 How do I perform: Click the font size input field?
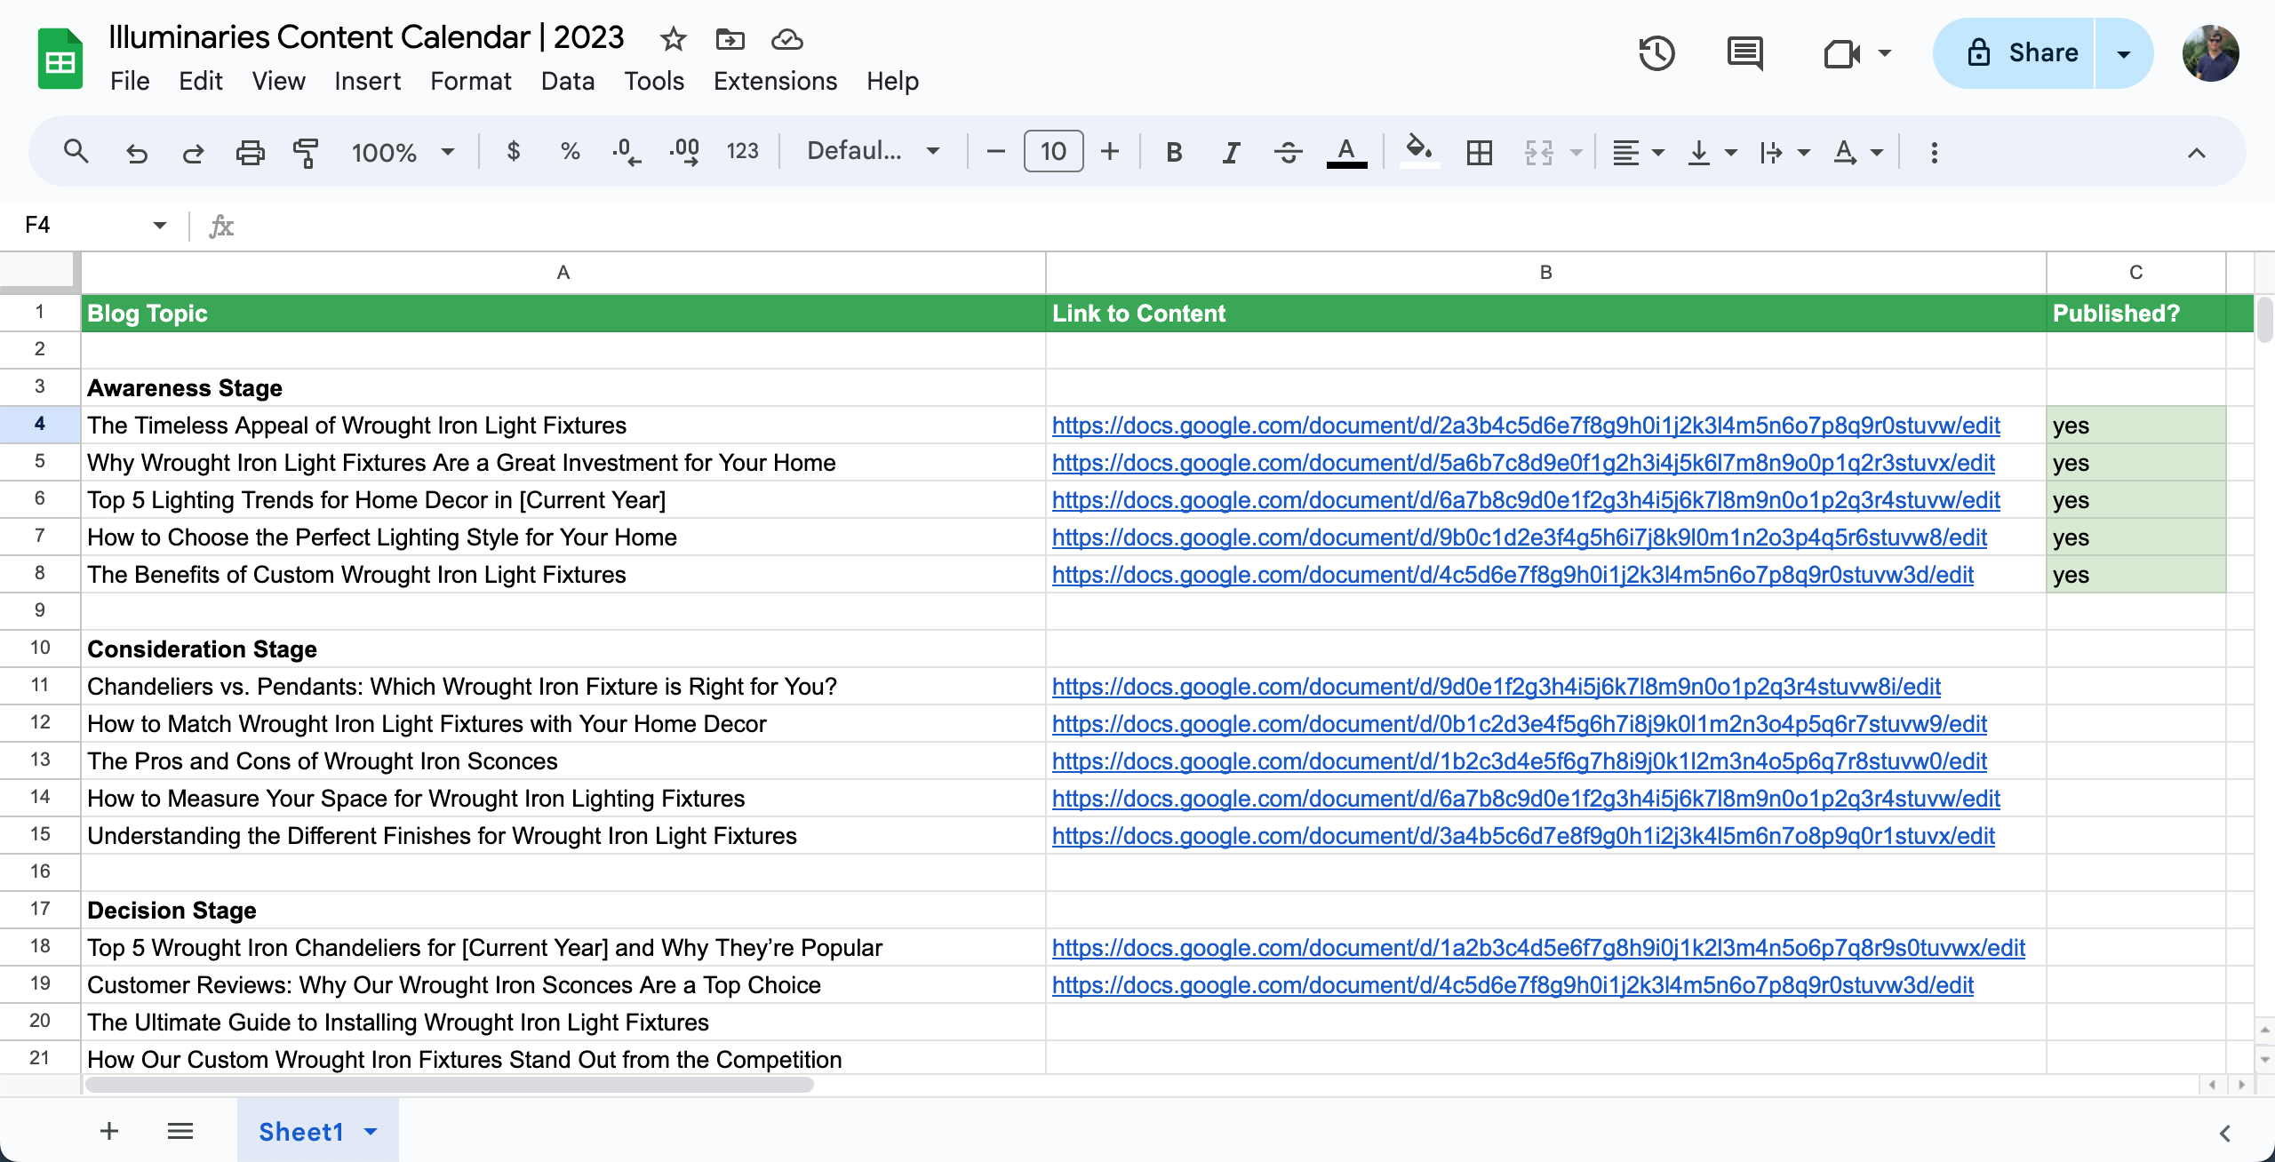[x=1053, y=151]
